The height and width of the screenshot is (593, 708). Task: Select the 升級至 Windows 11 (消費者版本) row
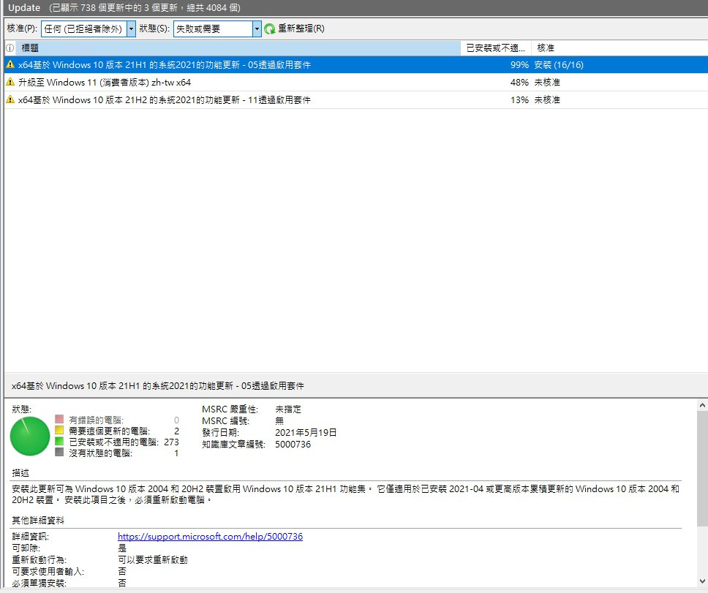tap(355, 82)
